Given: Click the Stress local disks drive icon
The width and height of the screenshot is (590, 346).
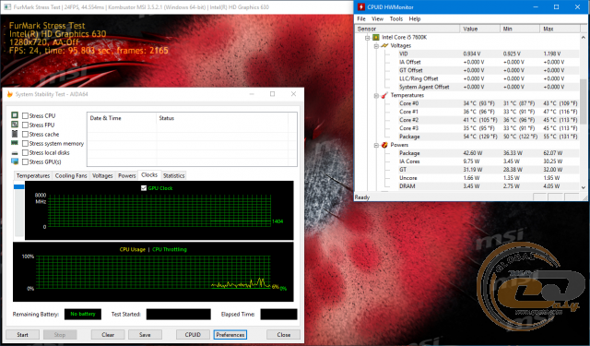Looking at the screenshot, I should 15,153.
